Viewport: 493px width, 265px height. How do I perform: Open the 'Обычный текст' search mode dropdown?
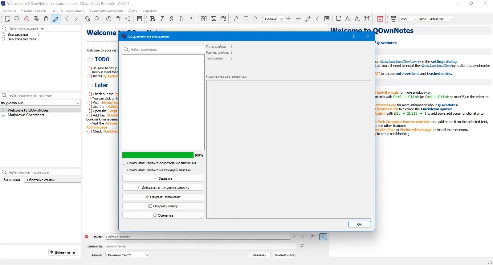(x=128, y=255)
